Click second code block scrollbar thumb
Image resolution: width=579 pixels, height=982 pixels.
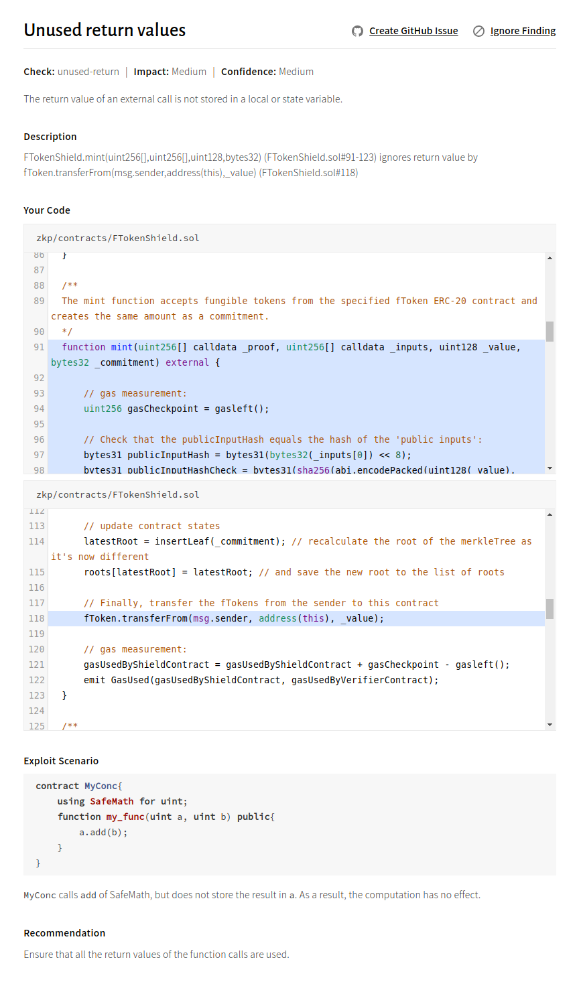(x=550, y=608)
